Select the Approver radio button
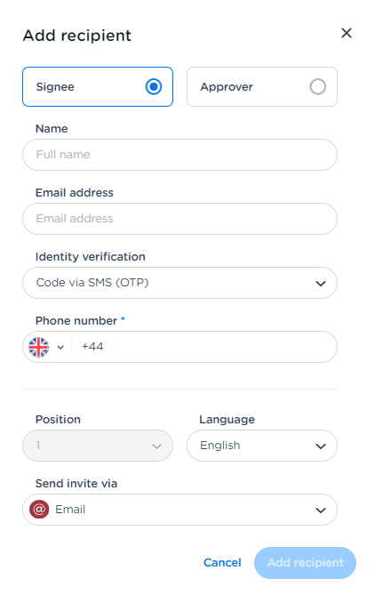This screenshot has width=375, height=603. tap(318, 86)
